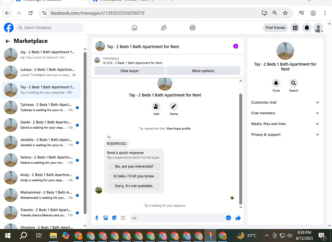Open Tysheaa's apartment chat
The width and height of the screenshot is (332, 242).
[41, 107]
